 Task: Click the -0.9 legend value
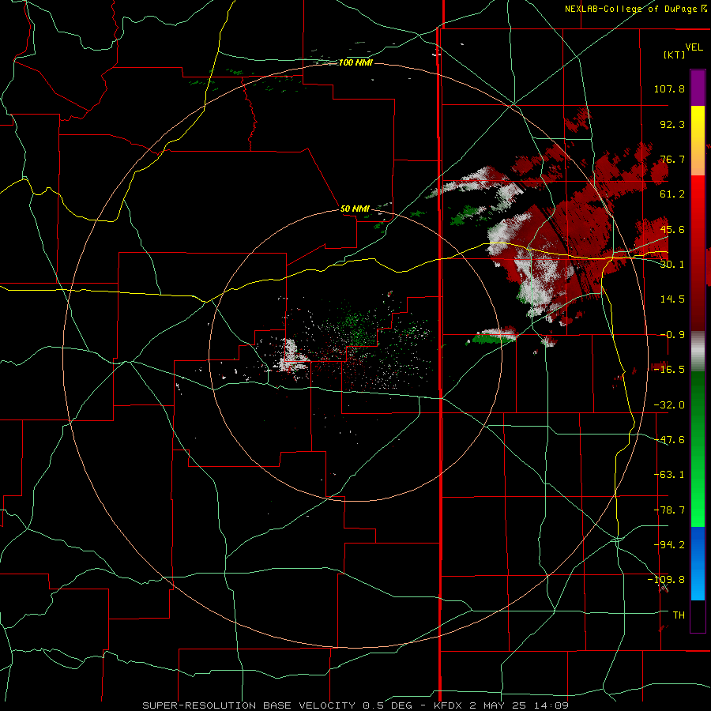[x=672, y=334]
